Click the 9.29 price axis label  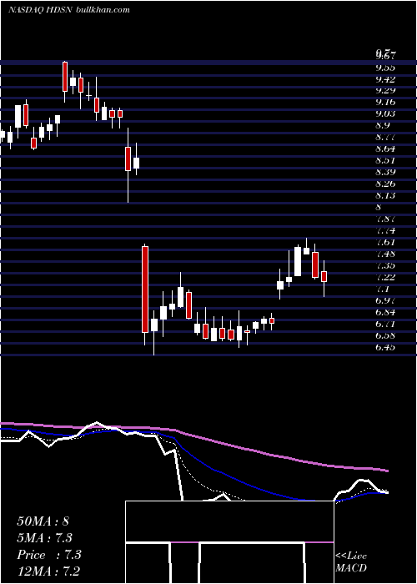pyautogui.click(x=385, y=90)
